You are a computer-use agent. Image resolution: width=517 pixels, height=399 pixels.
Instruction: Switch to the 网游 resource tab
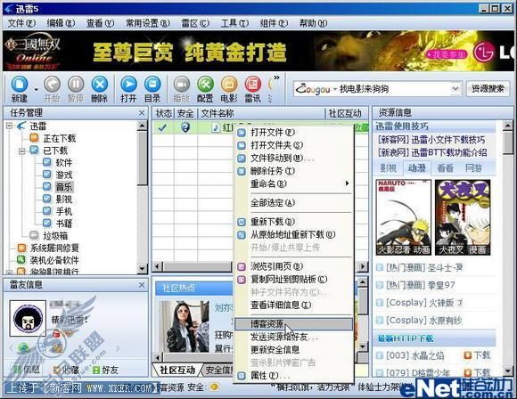[x=473, y=168]
